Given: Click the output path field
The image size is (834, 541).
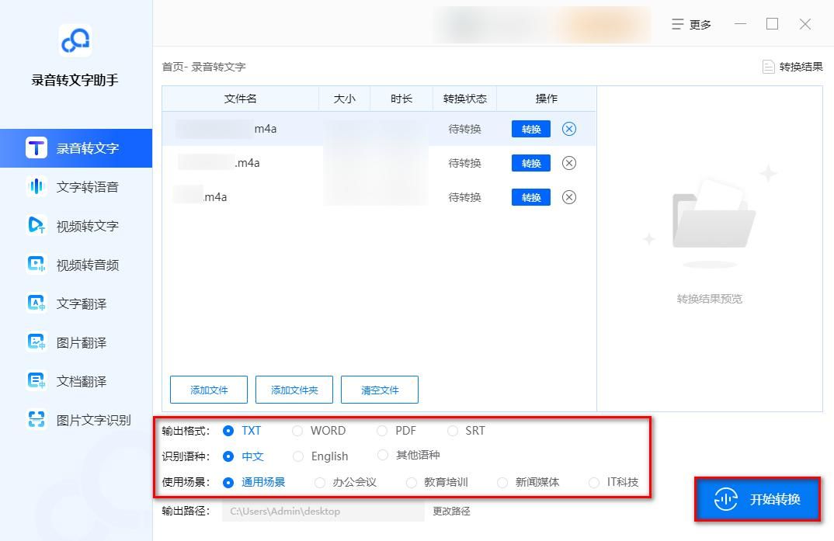Looking at the screenshot, I should 323,512.
